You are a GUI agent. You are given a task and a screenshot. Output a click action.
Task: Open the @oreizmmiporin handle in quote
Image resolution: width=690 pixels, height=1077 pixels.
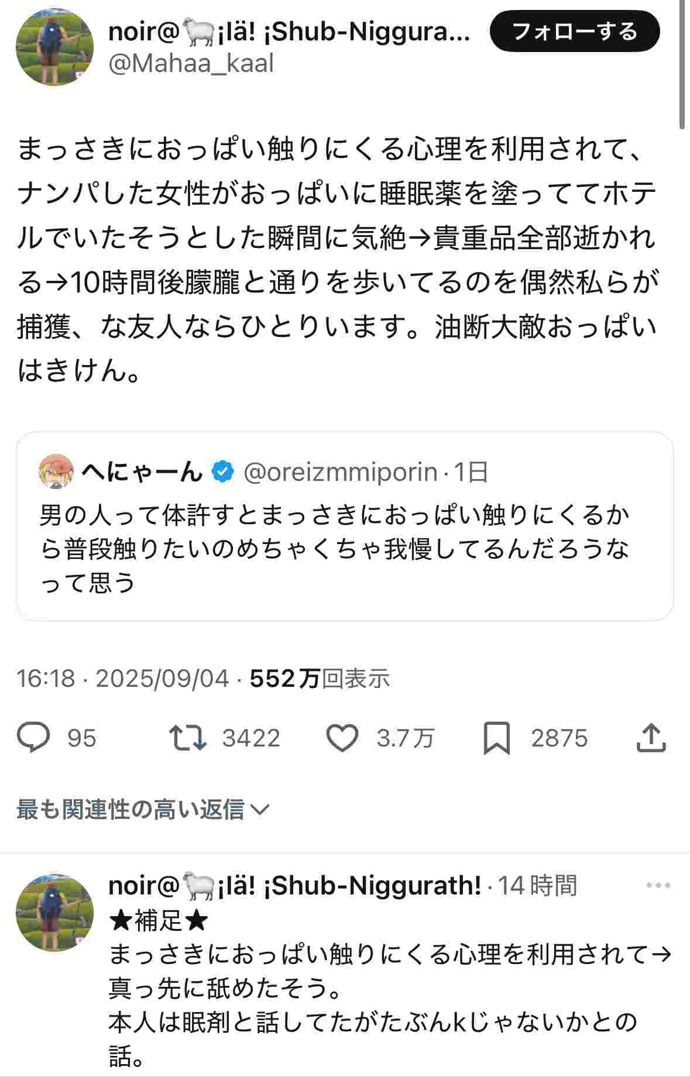tap(340, 472)
